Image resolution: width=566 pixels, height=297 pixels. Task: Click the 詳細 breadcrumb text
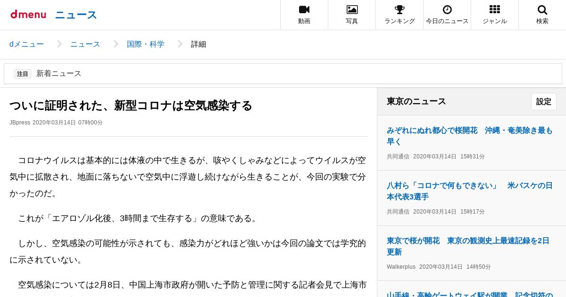199,44
